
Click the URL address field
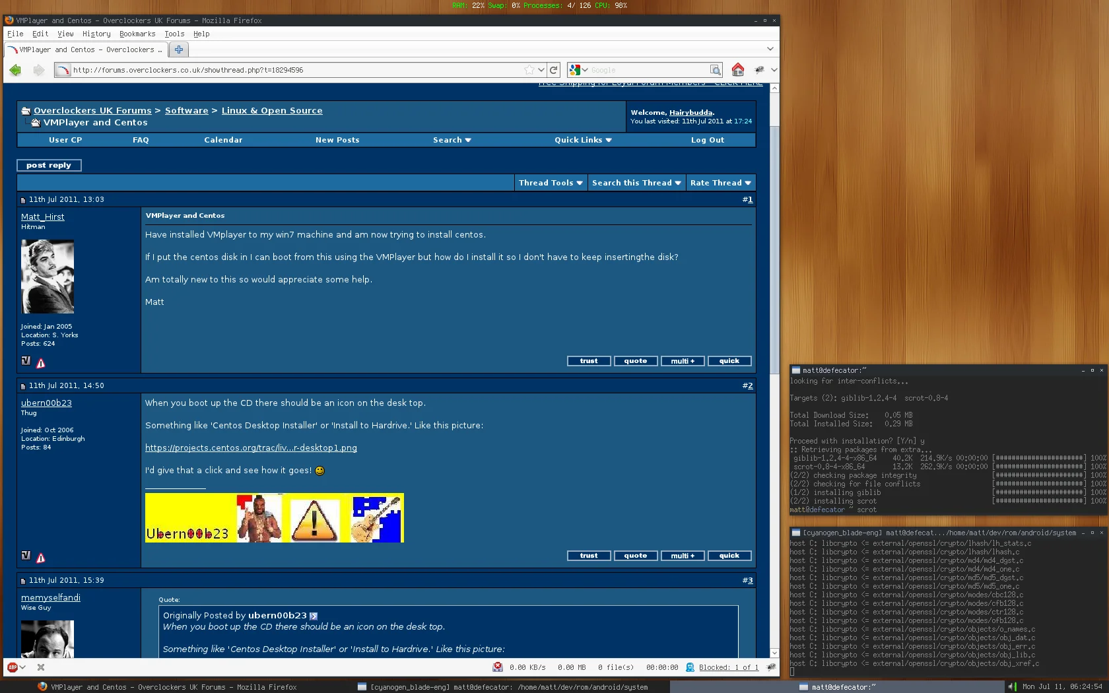pos(297,70)
